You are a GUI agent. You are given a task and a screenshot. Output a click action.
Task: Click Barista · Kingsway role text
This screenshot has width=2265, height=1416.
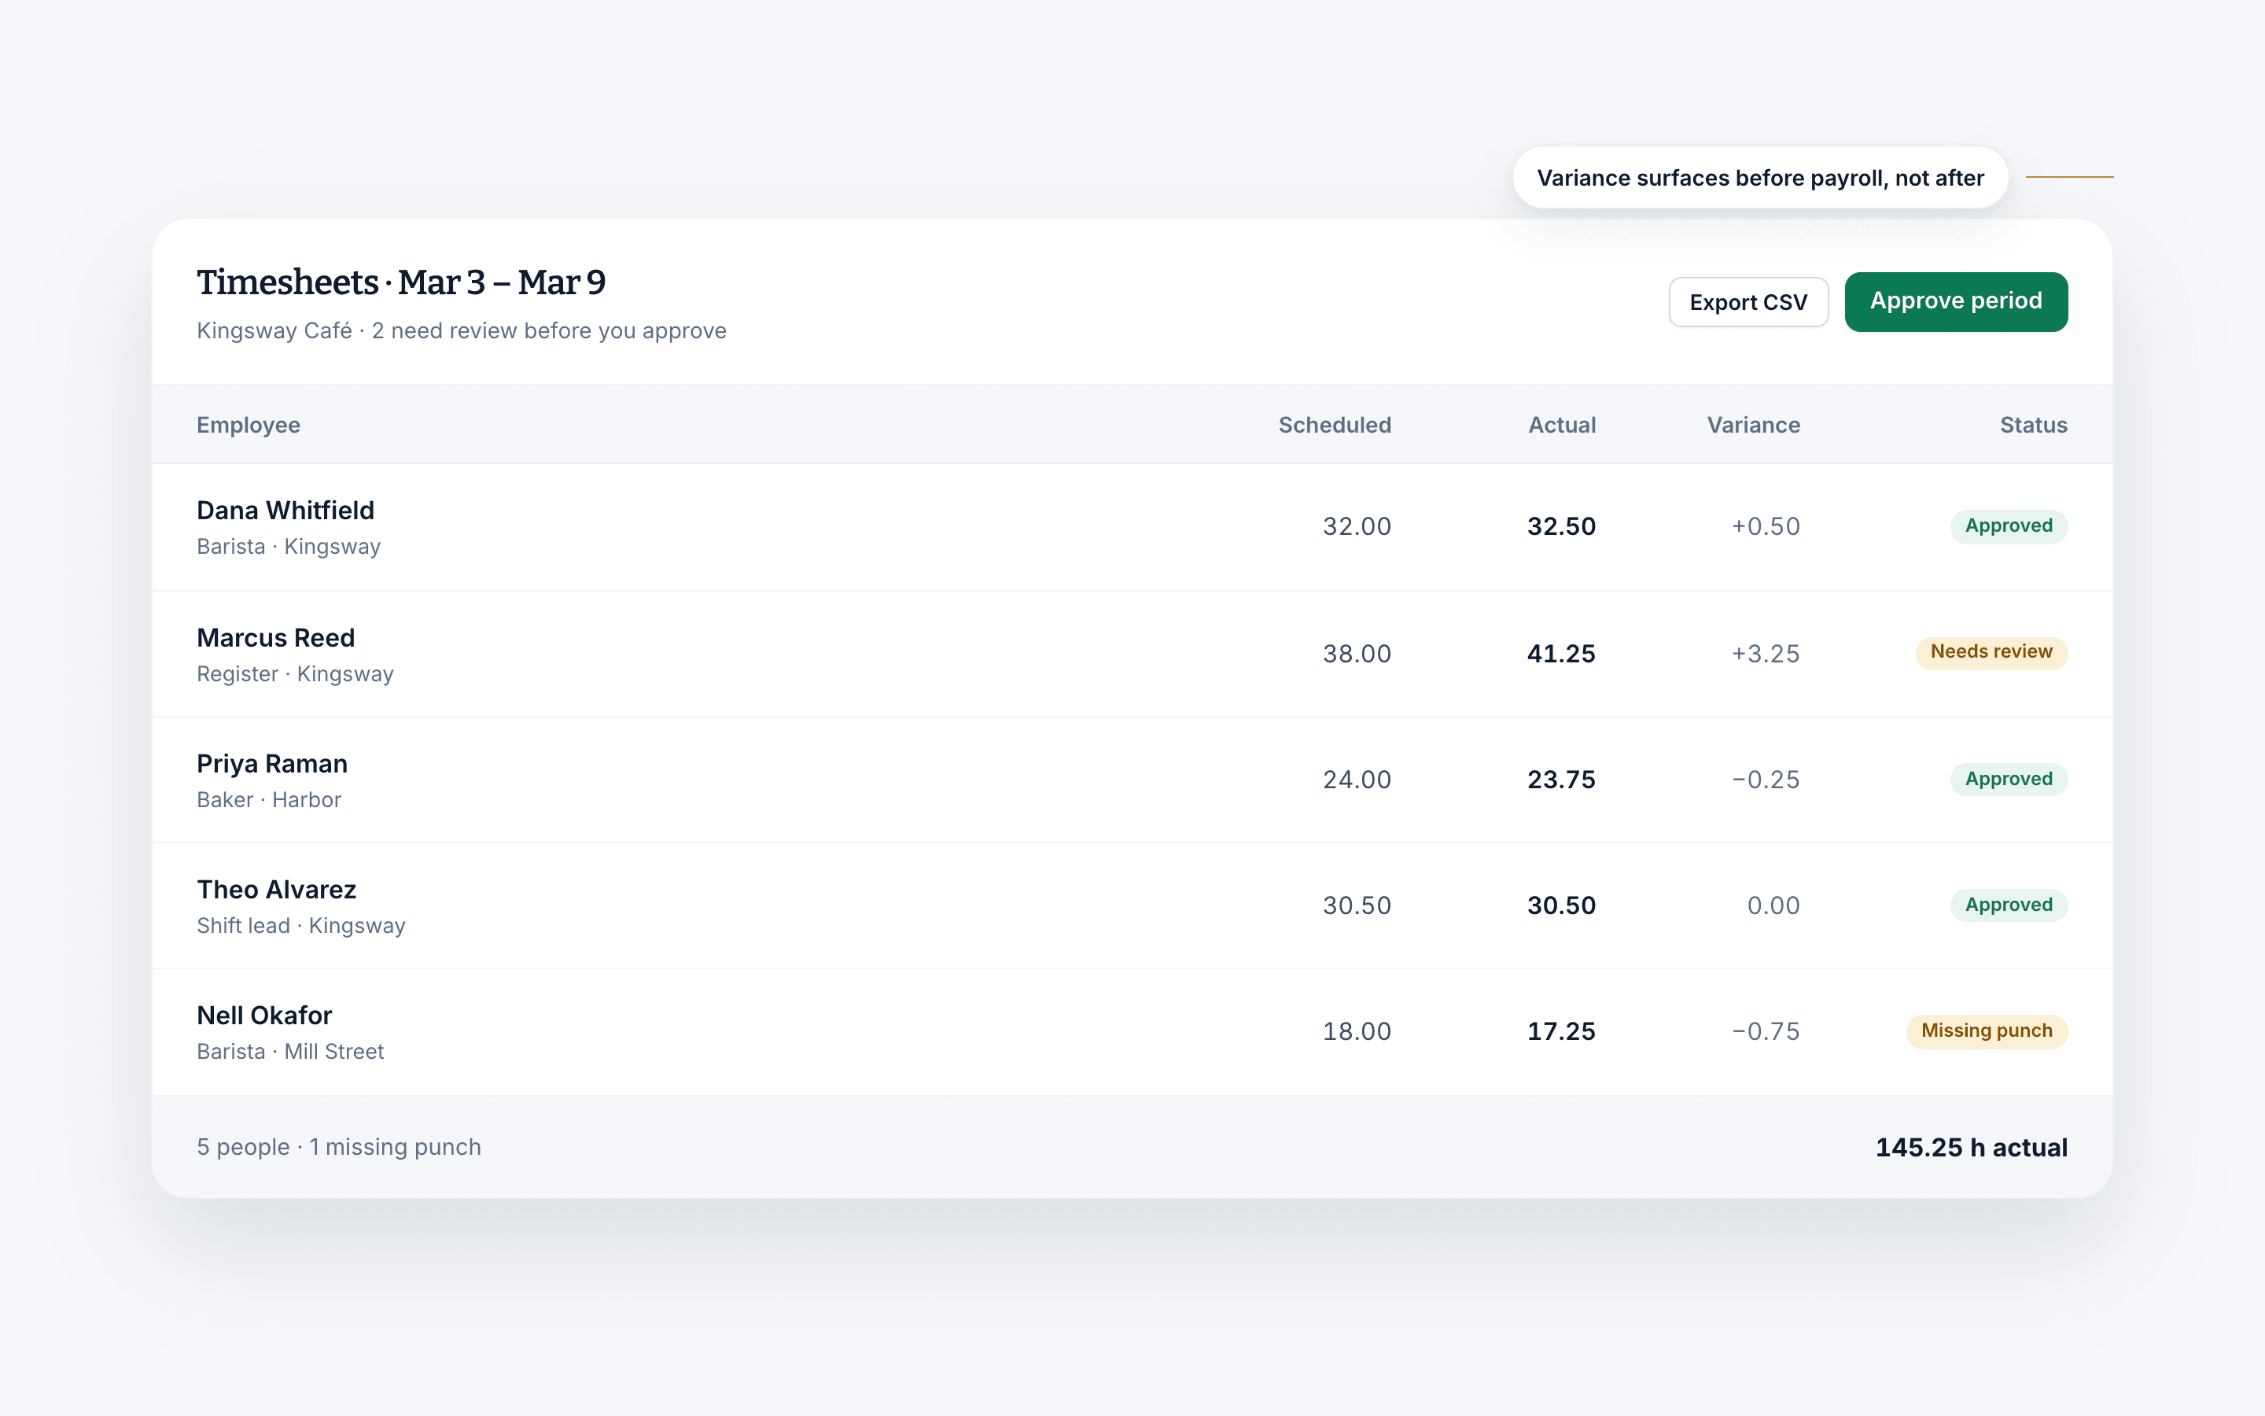(289, 547)
